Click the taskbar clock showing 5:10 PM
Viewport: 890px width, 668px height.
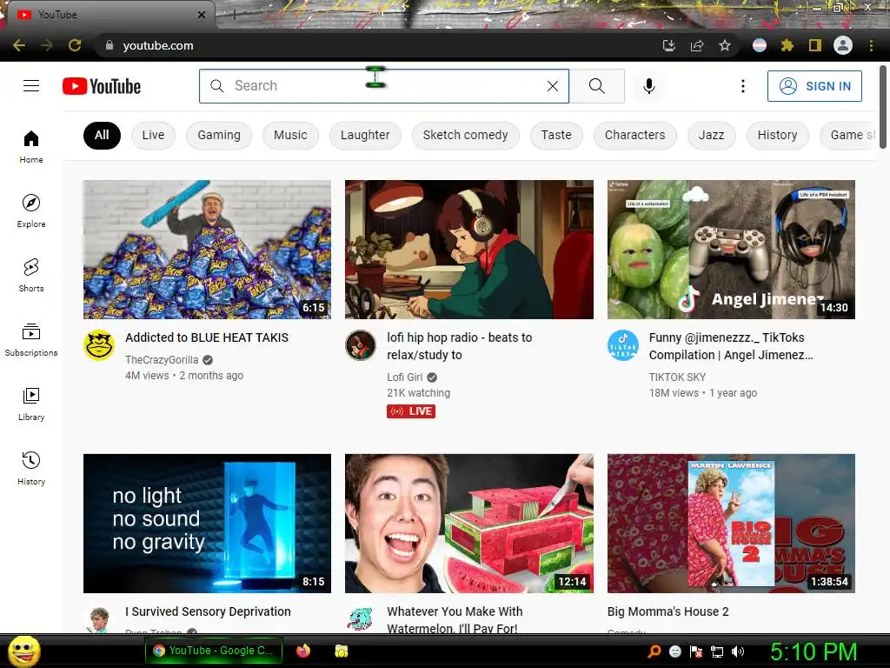(x=813, y=651)
